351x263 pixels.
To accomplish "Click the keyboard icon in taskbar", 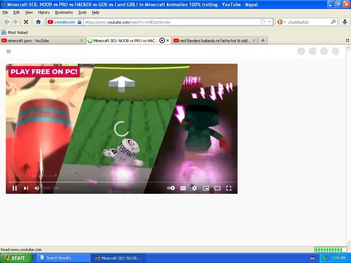I will [x=313, y=258].
